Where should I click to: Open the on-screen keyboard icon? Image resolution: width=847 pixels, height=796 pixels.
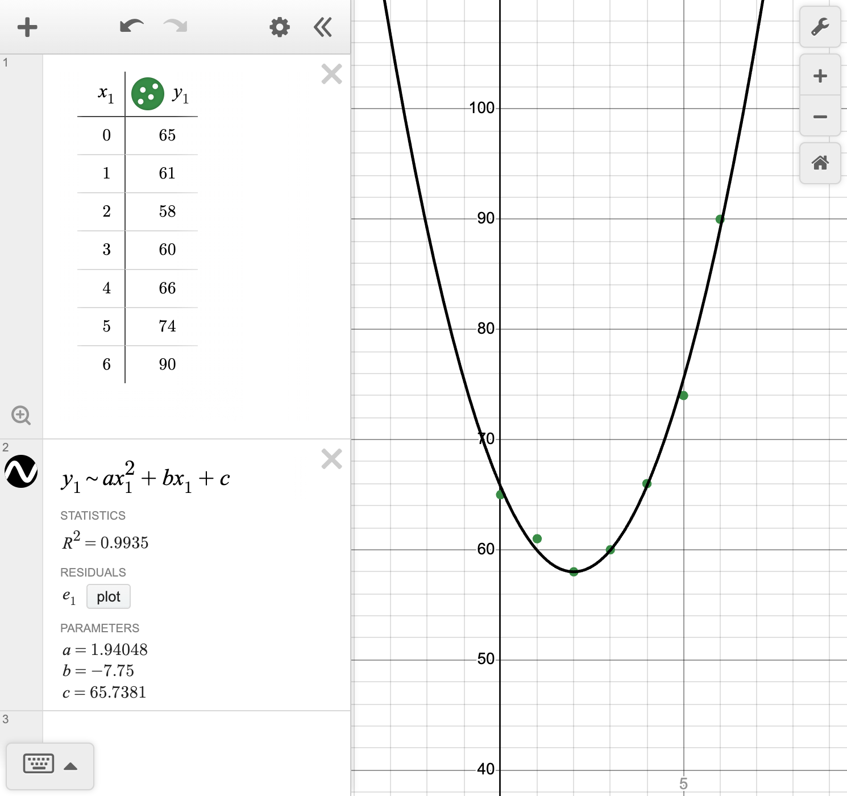coord(38,764)
